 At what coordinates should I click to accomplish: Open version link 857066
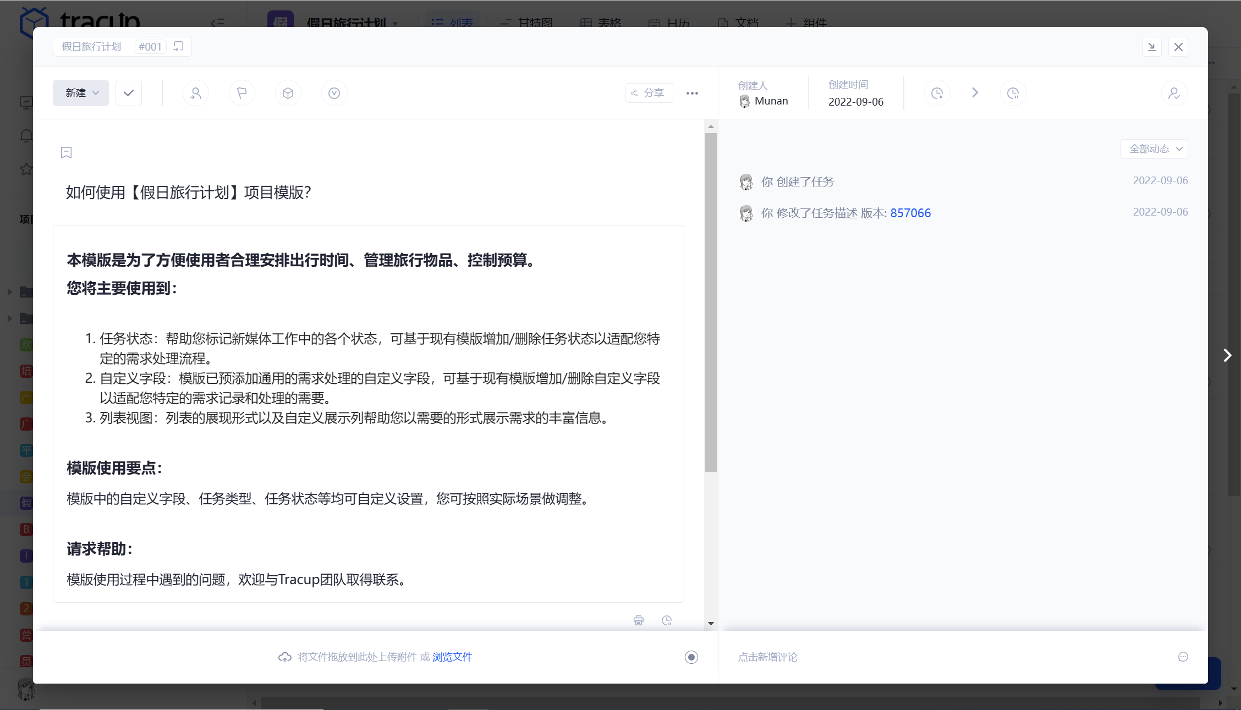910,213
